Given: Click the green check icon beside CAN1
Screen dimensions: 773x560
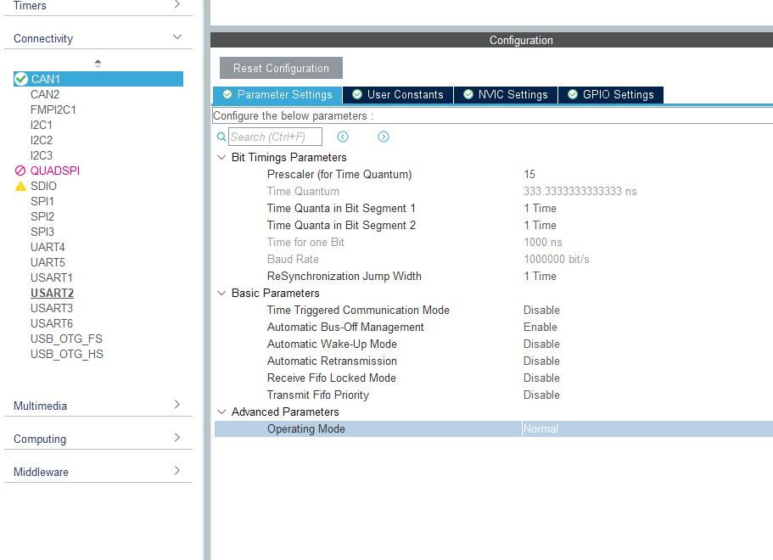Looking at the screenshot, I should point(20,79).
